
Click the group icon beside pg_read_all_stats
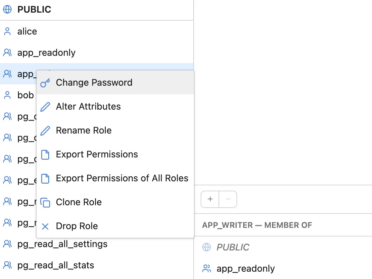[7, 265]
